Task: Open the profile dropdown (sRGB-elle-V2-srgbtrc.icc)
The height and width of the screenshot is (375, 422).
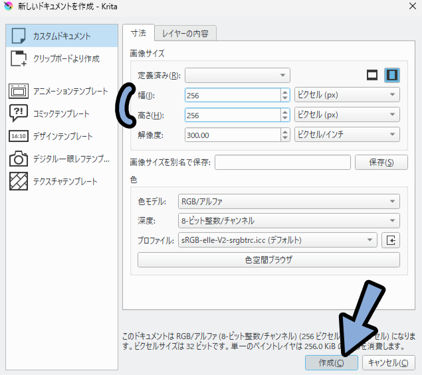Action: click(x=278, y=240)
